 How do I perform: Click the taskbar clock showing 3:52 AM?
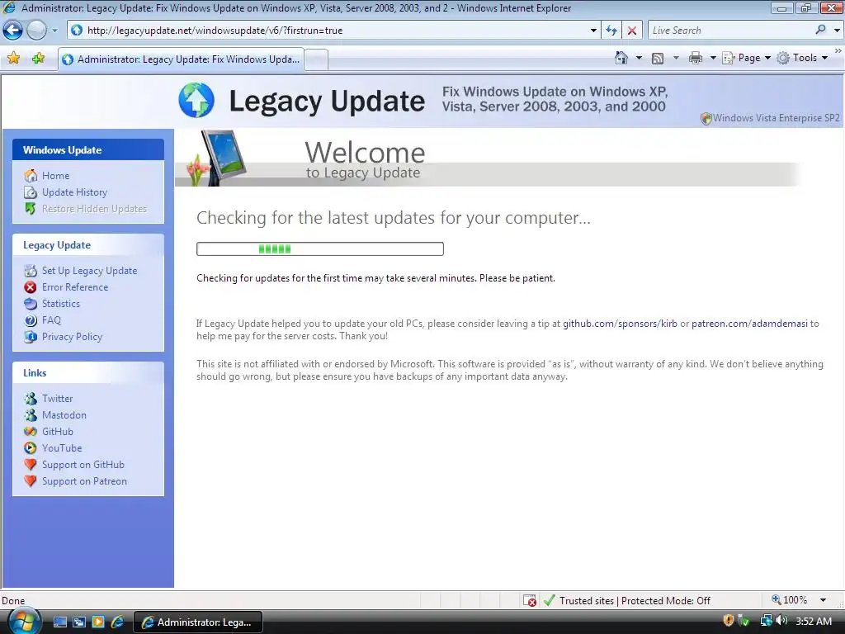click(814, 622)
